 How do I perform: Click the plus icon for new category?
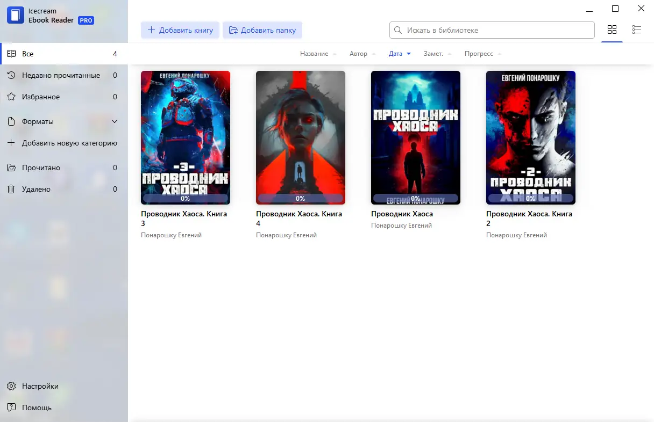pyautogui.click(x=11, y=143)
